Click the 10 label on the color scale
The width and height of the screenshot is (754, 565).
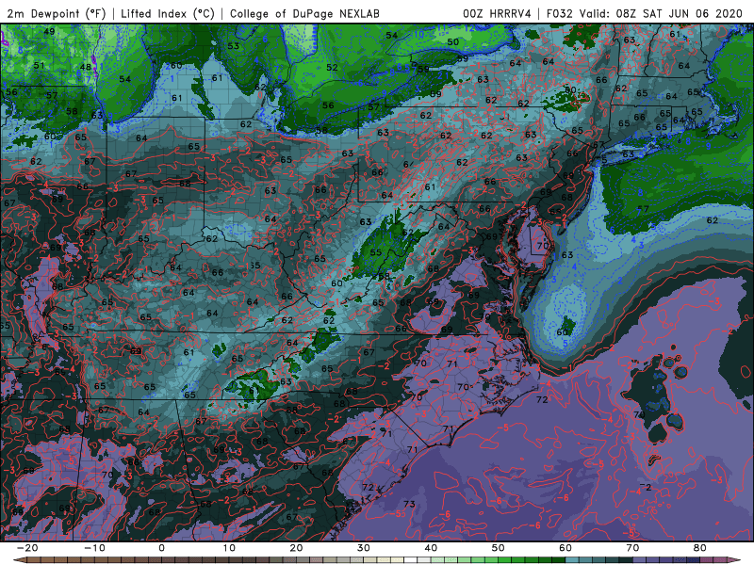[229, 548]
